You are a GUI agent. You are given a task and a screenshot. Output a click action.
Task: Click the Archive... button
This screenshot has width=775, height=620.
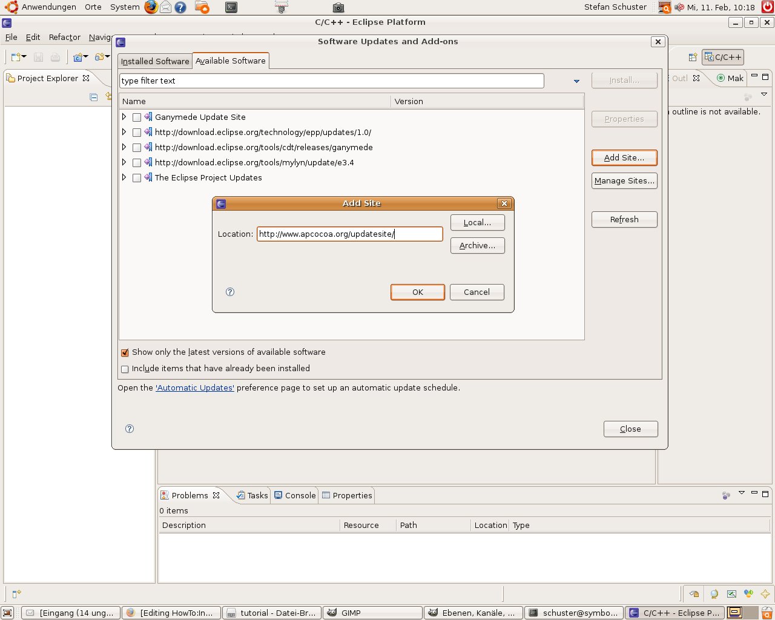point(478,245)
